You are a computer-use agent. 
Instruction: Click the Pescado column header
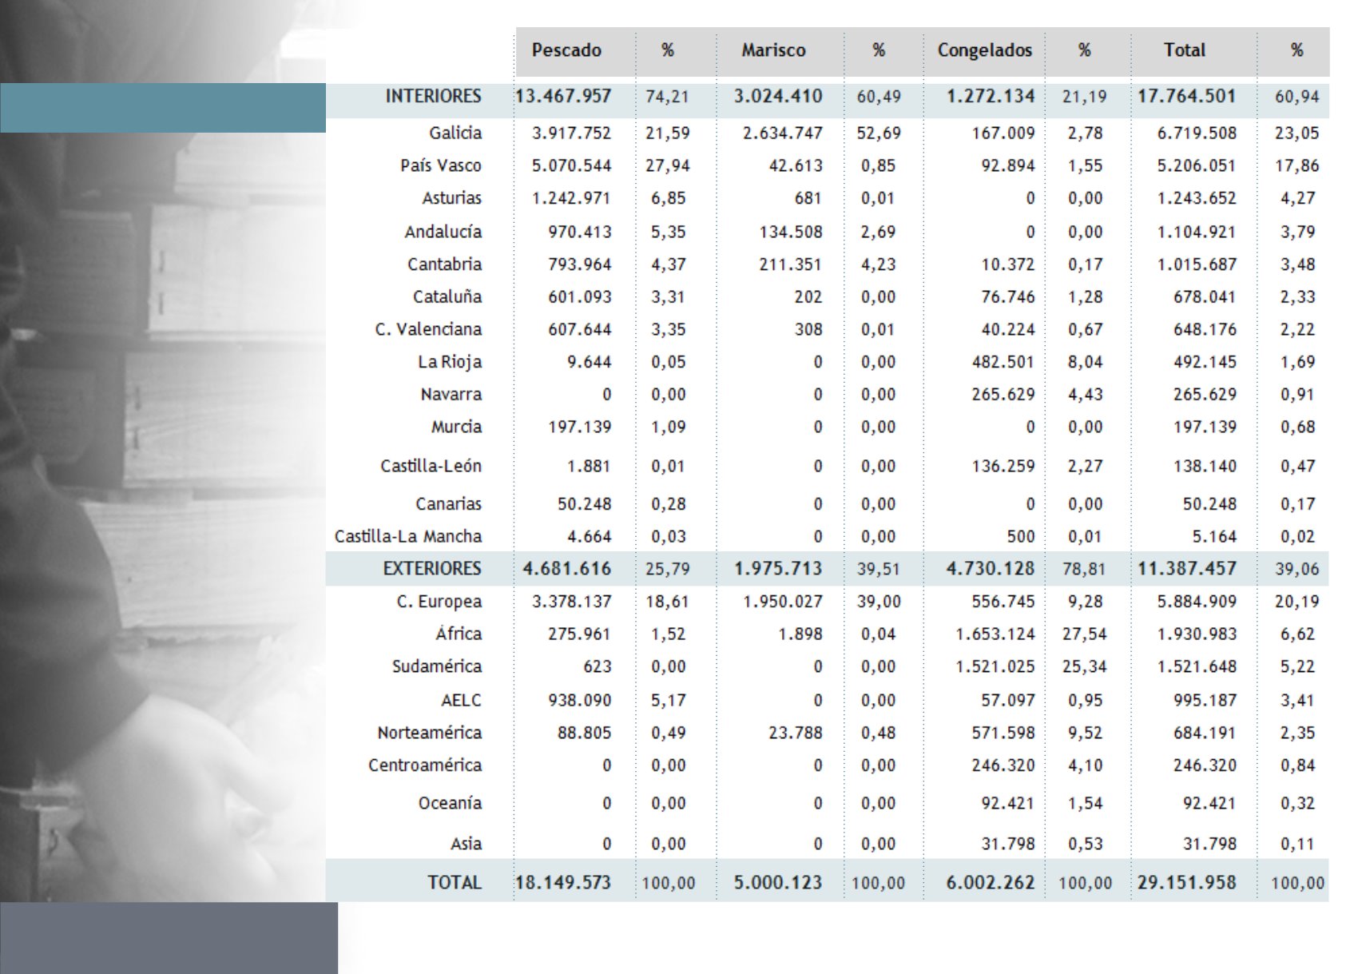click(566, 50)
